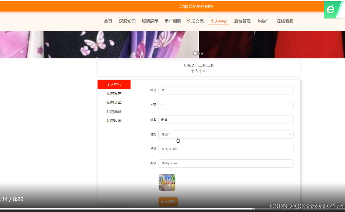Open 在线客服 nav link

pyautogui.click(x=285, y=21)
